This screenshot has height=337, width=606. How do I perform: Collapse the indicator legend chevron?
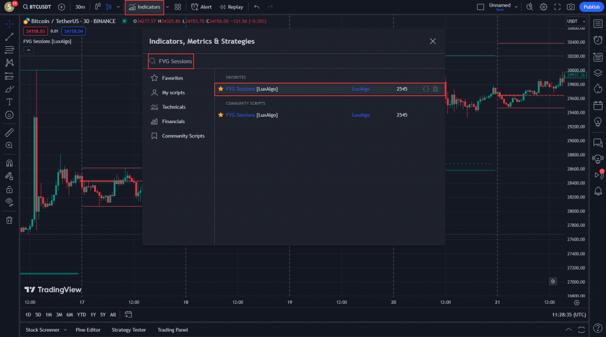(x=28, y=50)
